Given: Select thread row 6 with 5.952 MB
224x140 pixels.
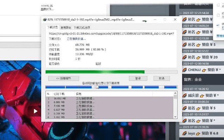Looking at the screenshot, I should click(110, 117).
